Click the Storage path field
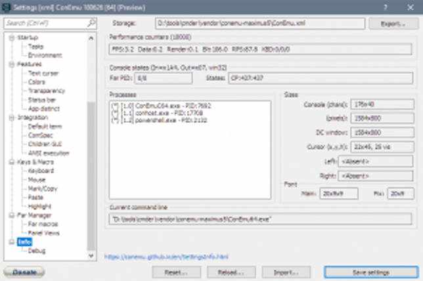The height and width of the screenshot is (281, 423). tap(260, 24)
